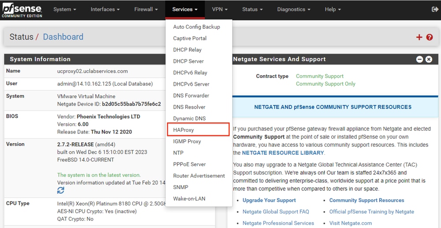Choose NTP in Services menu
Viewport: 441px width, 228px height.
[199, 153]
